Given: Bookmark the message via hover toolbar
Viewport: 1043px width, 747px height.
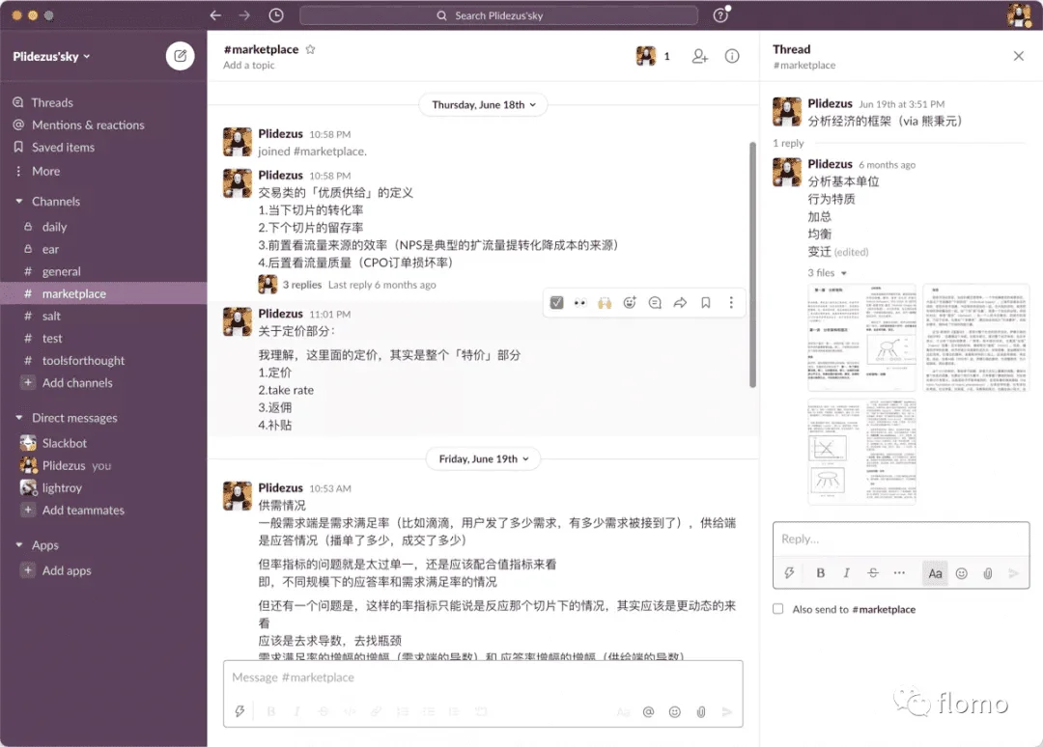Looking at the screenshot, I should pos(706,302).
